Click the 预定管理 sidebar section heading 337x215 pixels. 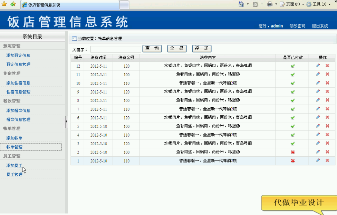coord(12,46)
